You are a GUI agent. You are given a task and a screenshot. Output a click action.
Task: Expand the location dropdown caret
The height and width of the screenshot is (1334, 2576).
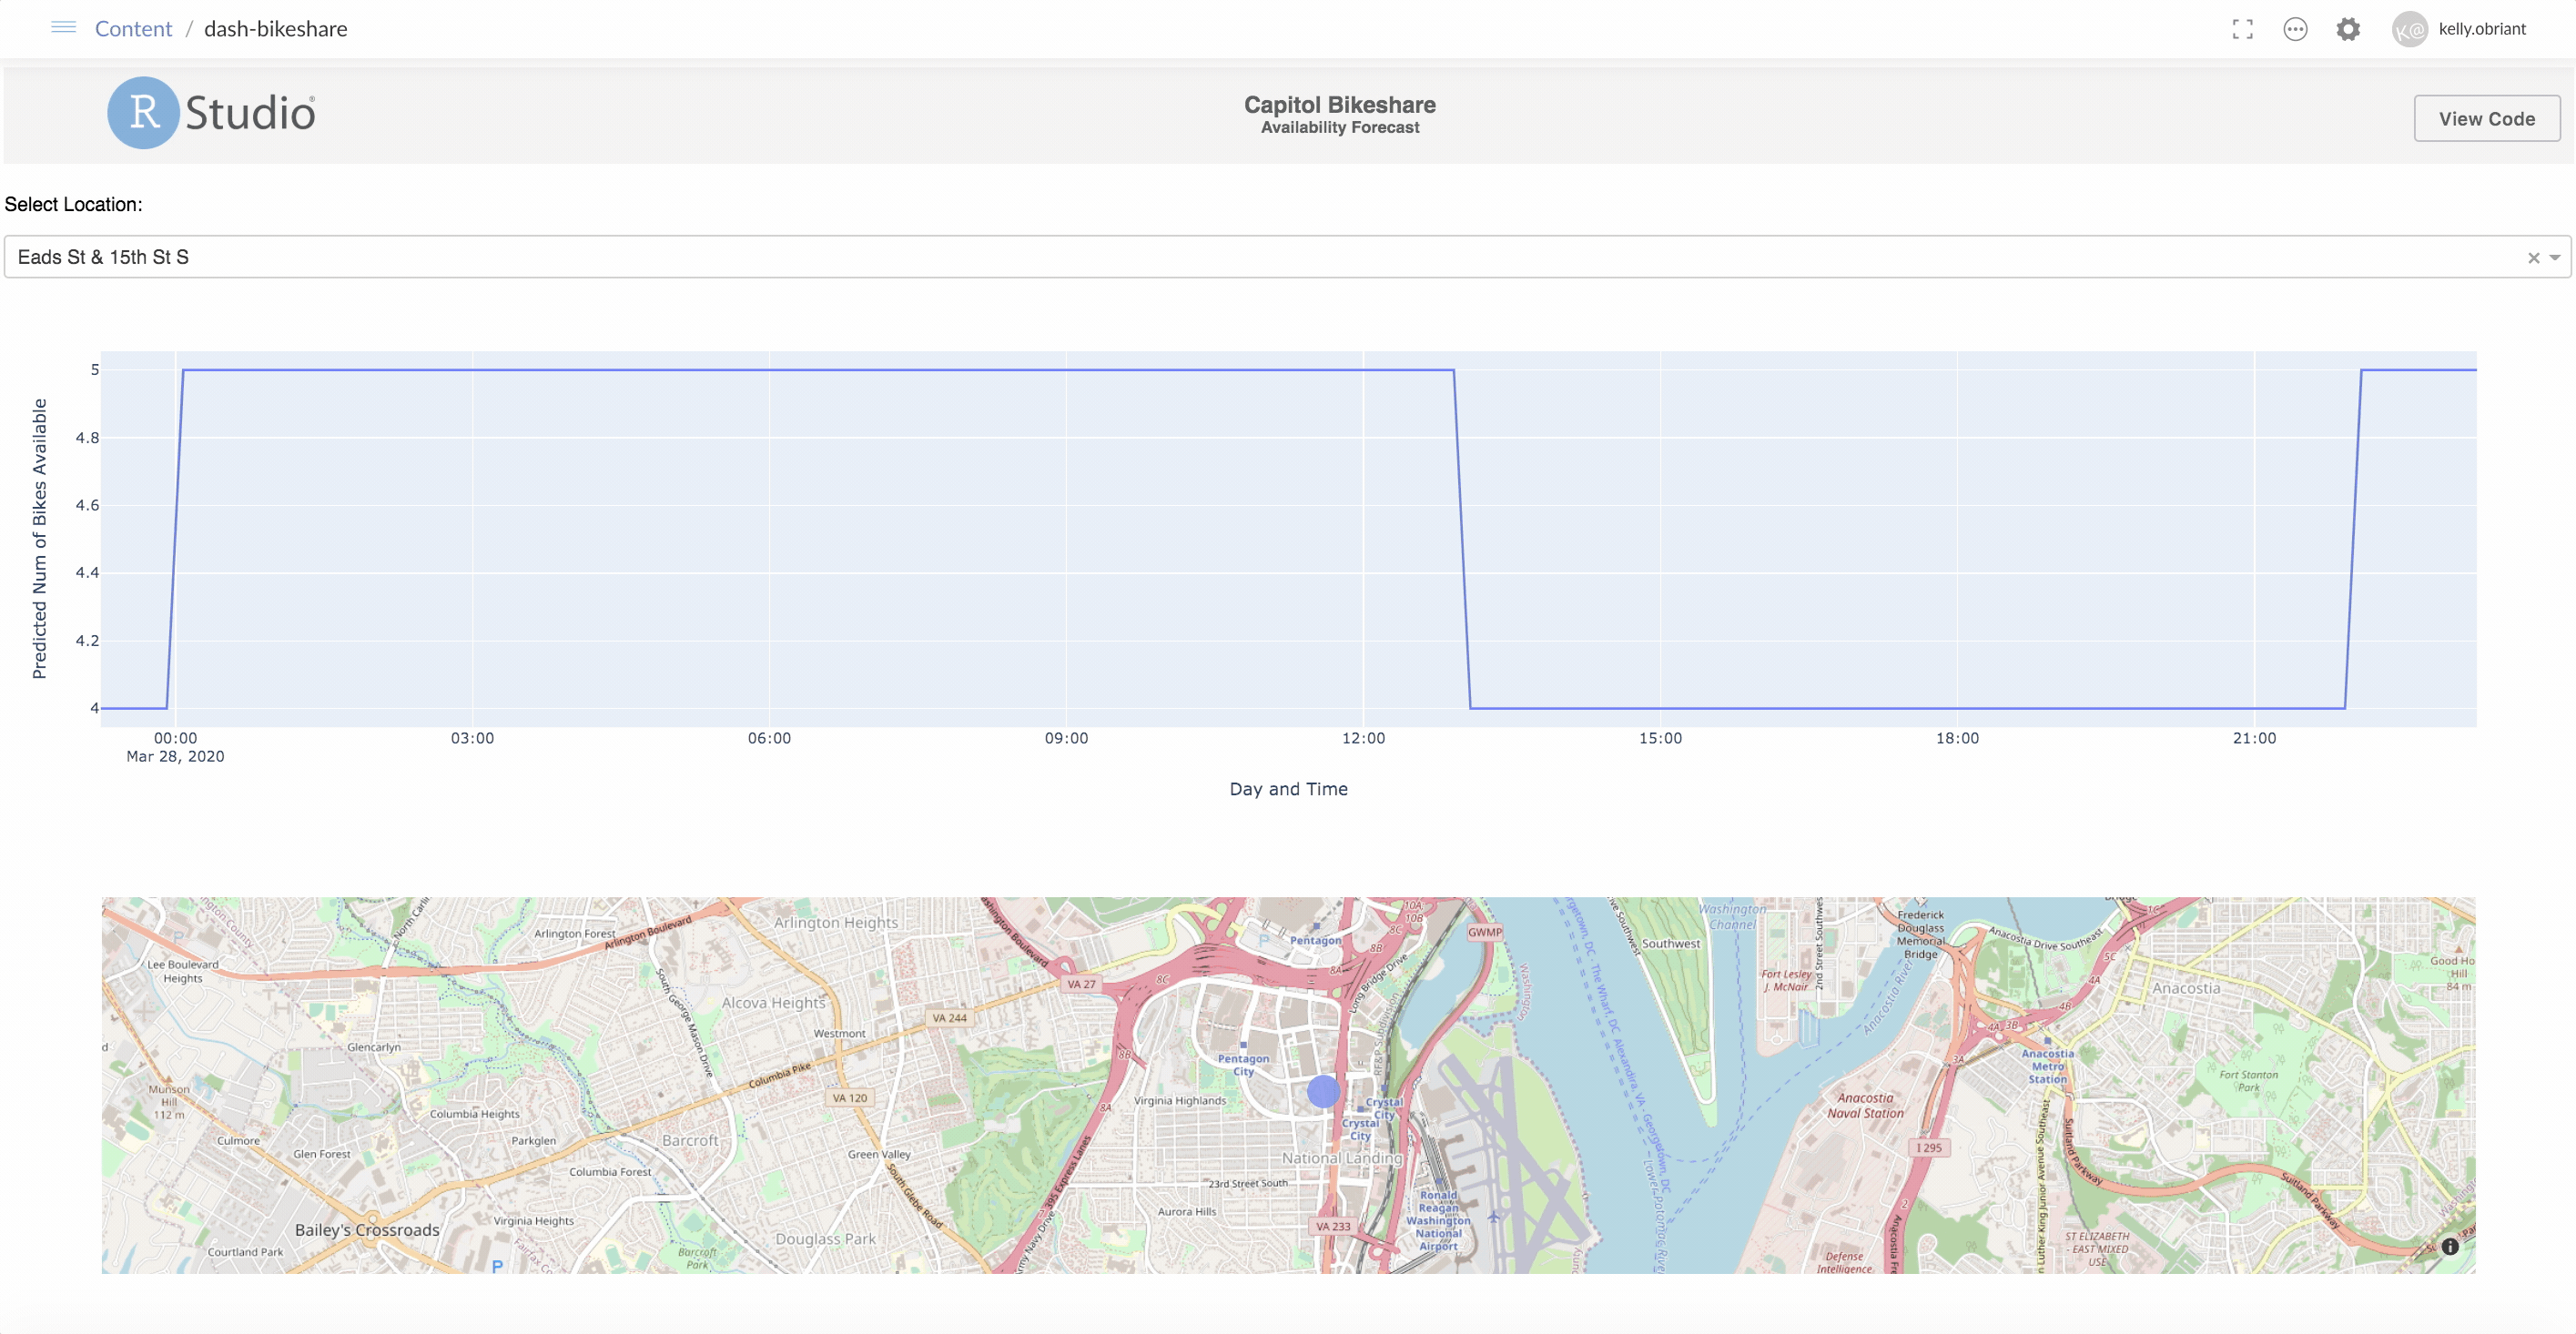(2553, 257)
